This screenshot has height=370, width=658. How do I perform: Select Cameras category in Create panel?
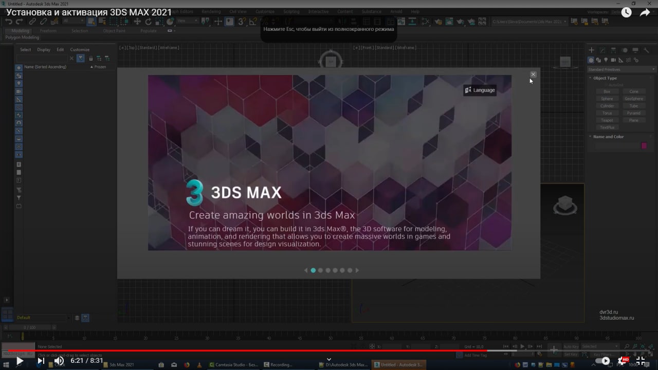pos(614,60)
